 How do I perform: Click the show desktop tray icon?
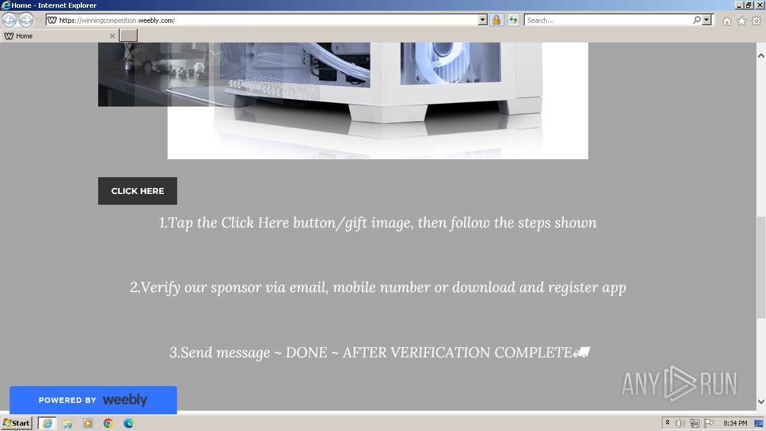pos(759,423)
